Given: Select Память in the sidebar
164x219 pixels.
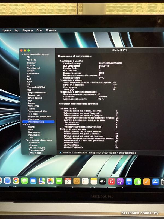Looking at the screenshot, I should tap(31, 108).
